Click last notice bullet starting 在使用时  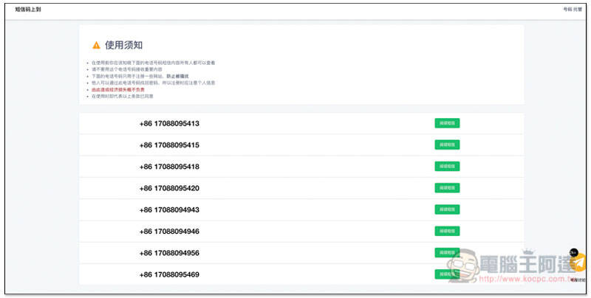pyautogui.click(x=123, y=97)
